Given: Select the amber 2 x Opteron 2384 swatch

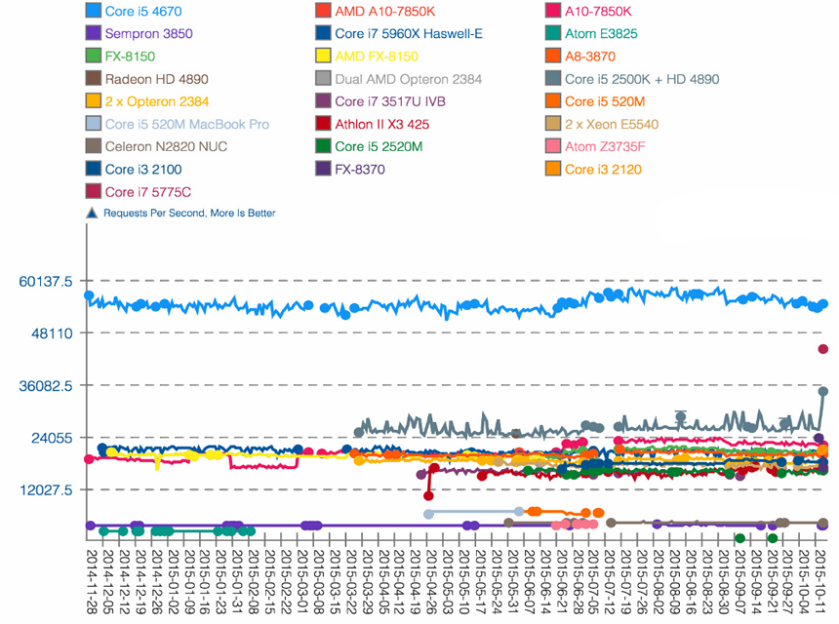Looking at the screenshot, I should [x=93, y=101].
